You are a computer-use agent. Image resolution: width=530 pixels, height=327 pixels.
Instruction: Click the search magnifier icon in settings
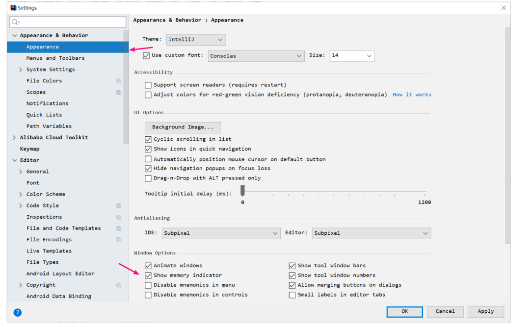[15, 22]
